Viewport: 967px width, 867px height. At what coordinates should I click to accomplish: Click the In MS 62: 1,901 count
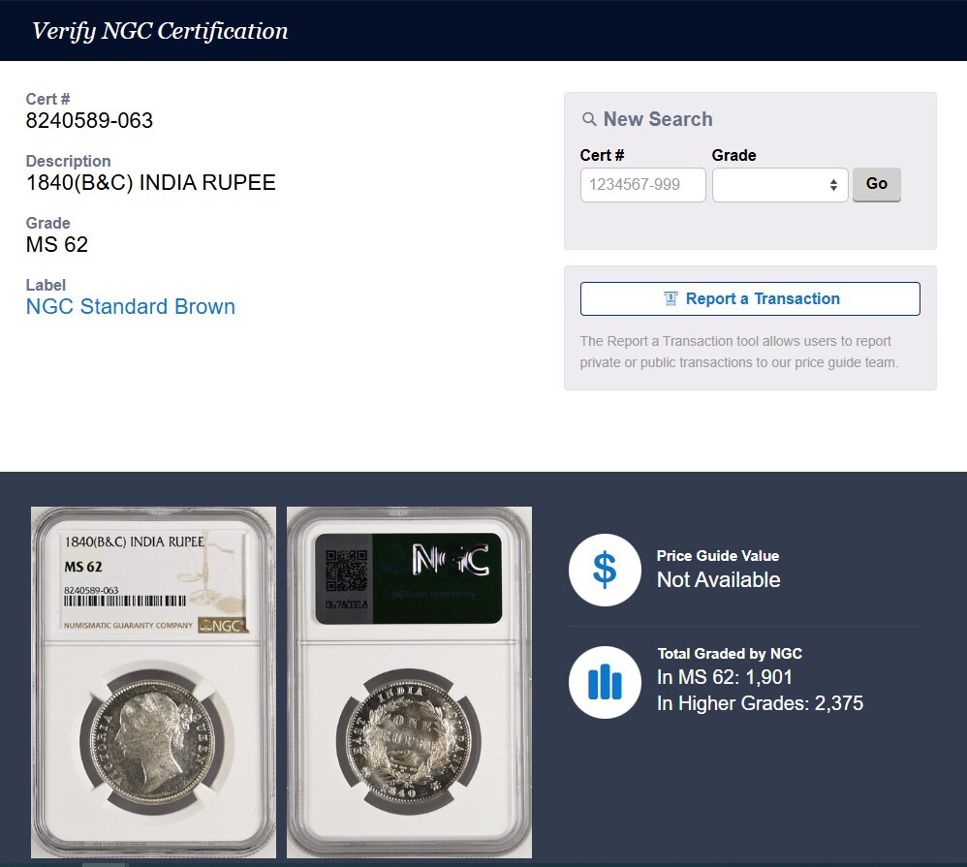click(x=725, y=677)
